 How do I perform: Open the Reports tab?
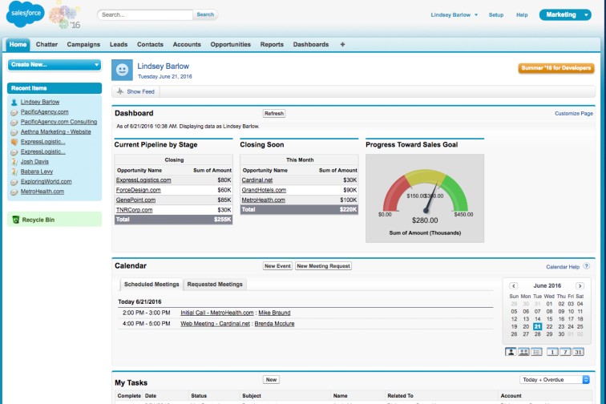coord(272,44)
